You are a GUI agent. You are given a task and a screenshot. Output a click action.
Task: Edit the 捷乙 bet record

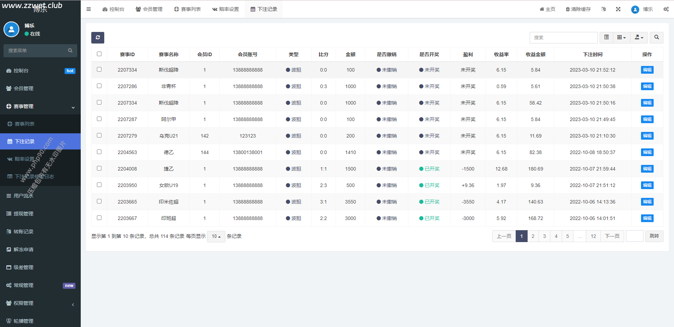pyautogui.click(x=647, y=169)
